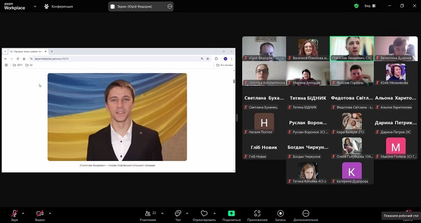This screenshot has width=421, height=223.
Task: Open reactions with Отреагировать
Action: (204, 216)
